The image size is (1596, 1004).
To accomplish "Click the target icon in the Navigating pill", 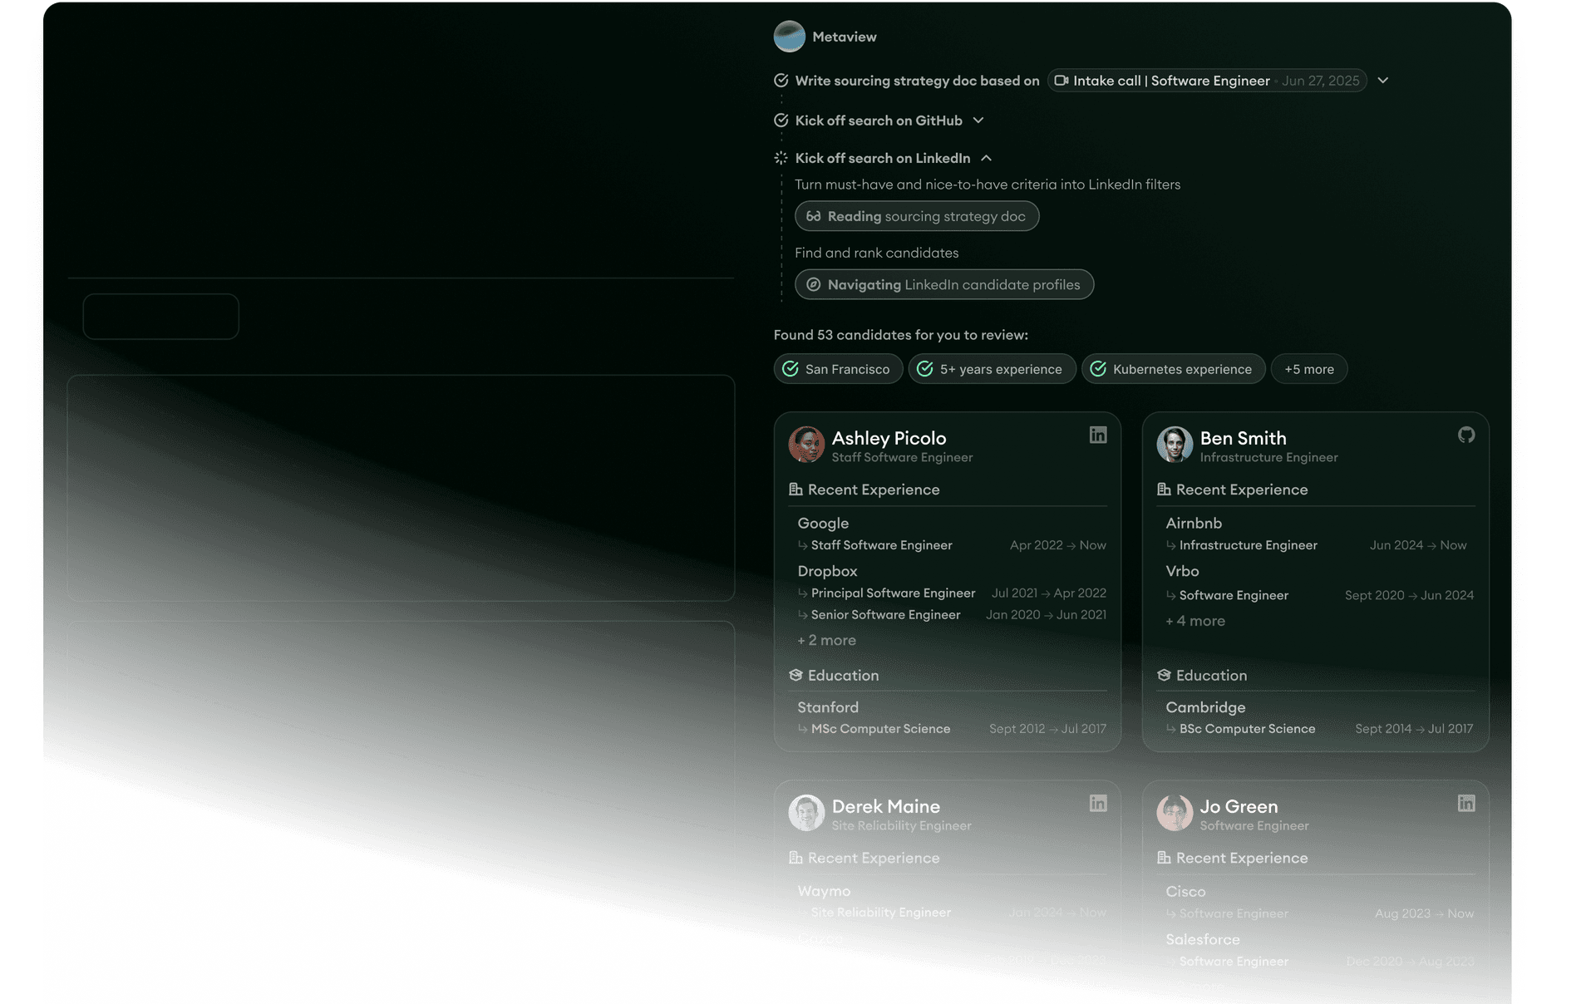I will click(811, 283).
